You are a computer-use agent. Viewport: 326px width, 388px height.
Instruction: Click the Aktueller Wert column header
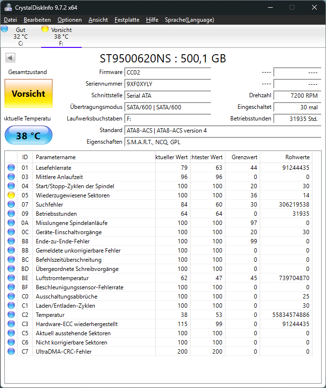(x=173, y=157)
